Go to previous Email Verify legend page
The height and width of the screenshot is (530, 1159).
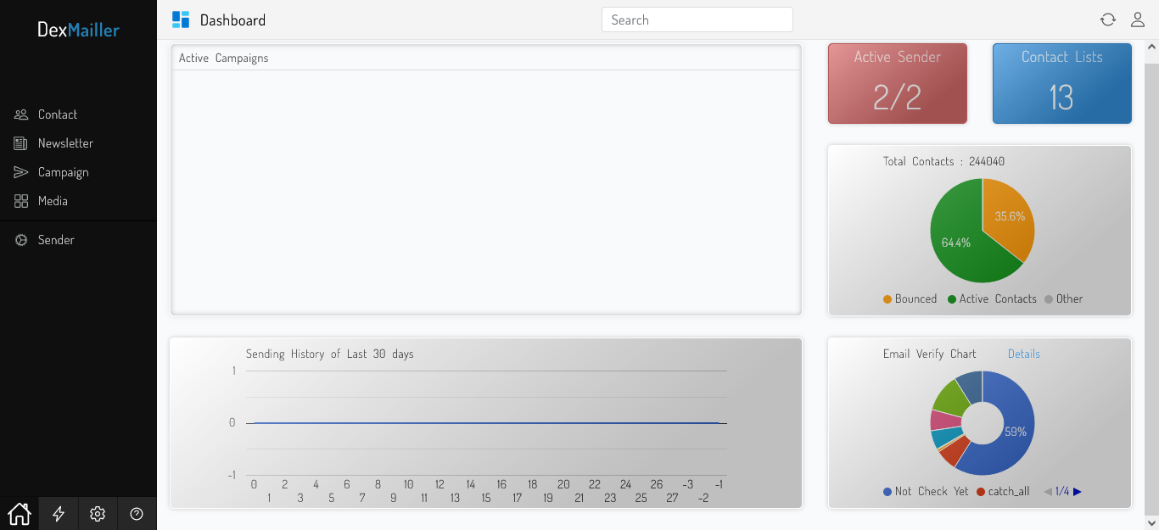coord(1047,491)
